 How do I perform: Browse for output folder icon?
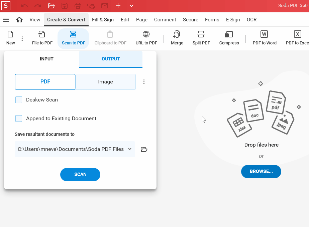(x=144, y=149)
